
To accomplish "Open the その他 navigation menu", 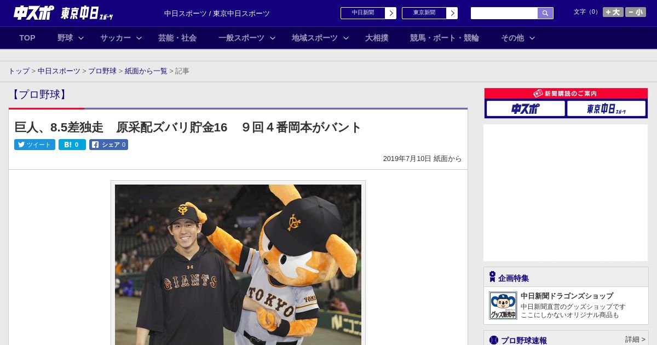I will pyautogui.click(x=512, y=38).
